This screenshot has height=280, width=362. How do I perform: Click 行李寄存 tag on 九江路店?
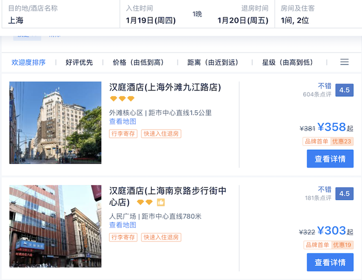pos(123,133)
